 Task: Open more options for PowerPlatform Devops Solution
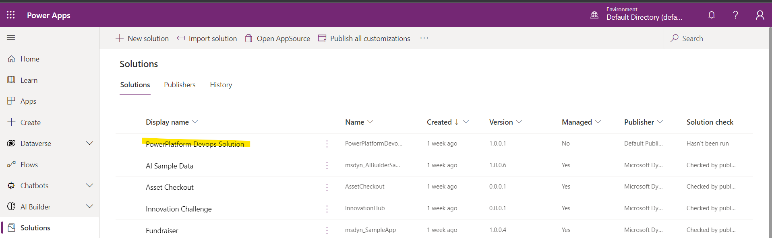[x=327, y=144]
